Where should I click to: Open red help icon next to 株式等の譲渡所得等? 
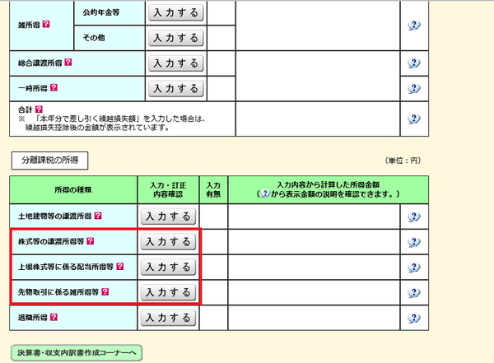pyautogui.click(x=90, y=241)
